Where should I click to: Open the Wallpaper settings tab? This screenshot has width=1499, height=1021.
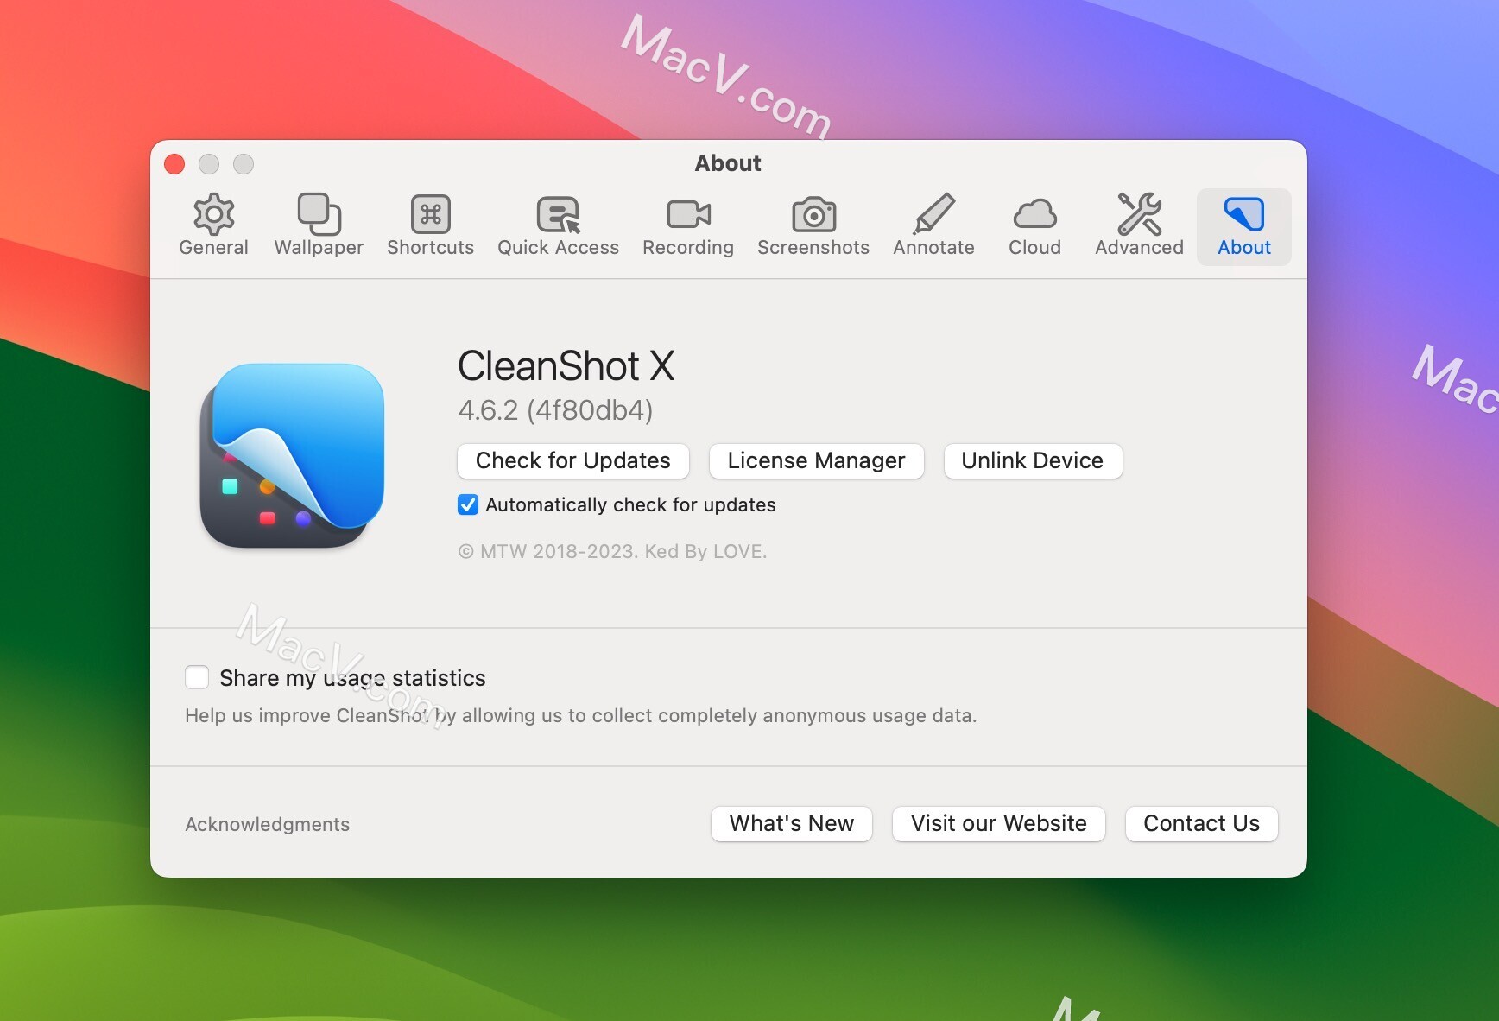point(319,226)
